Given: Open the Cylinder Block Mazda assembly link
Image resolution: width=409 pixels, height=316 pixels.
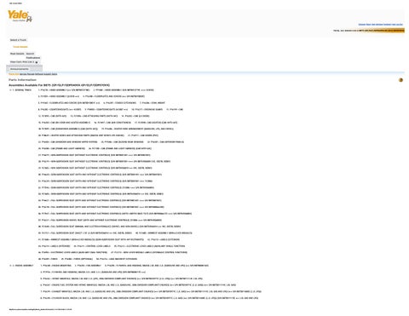Looking at the screenshot, I should [149, 298].
